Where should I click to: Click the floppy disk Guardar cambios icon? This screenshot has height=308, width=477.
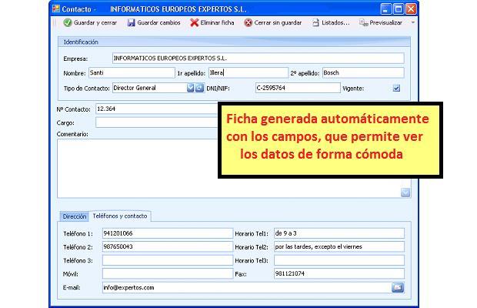point(131,23)
